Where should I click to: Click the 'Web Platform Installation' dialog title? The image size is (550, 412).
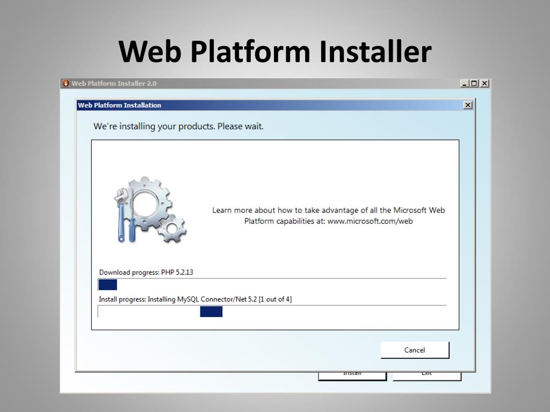[119, 105]
